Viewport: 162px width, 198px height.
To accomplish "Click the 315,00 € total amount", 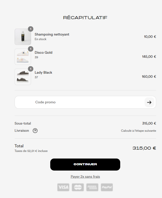I will coord(144,148).
